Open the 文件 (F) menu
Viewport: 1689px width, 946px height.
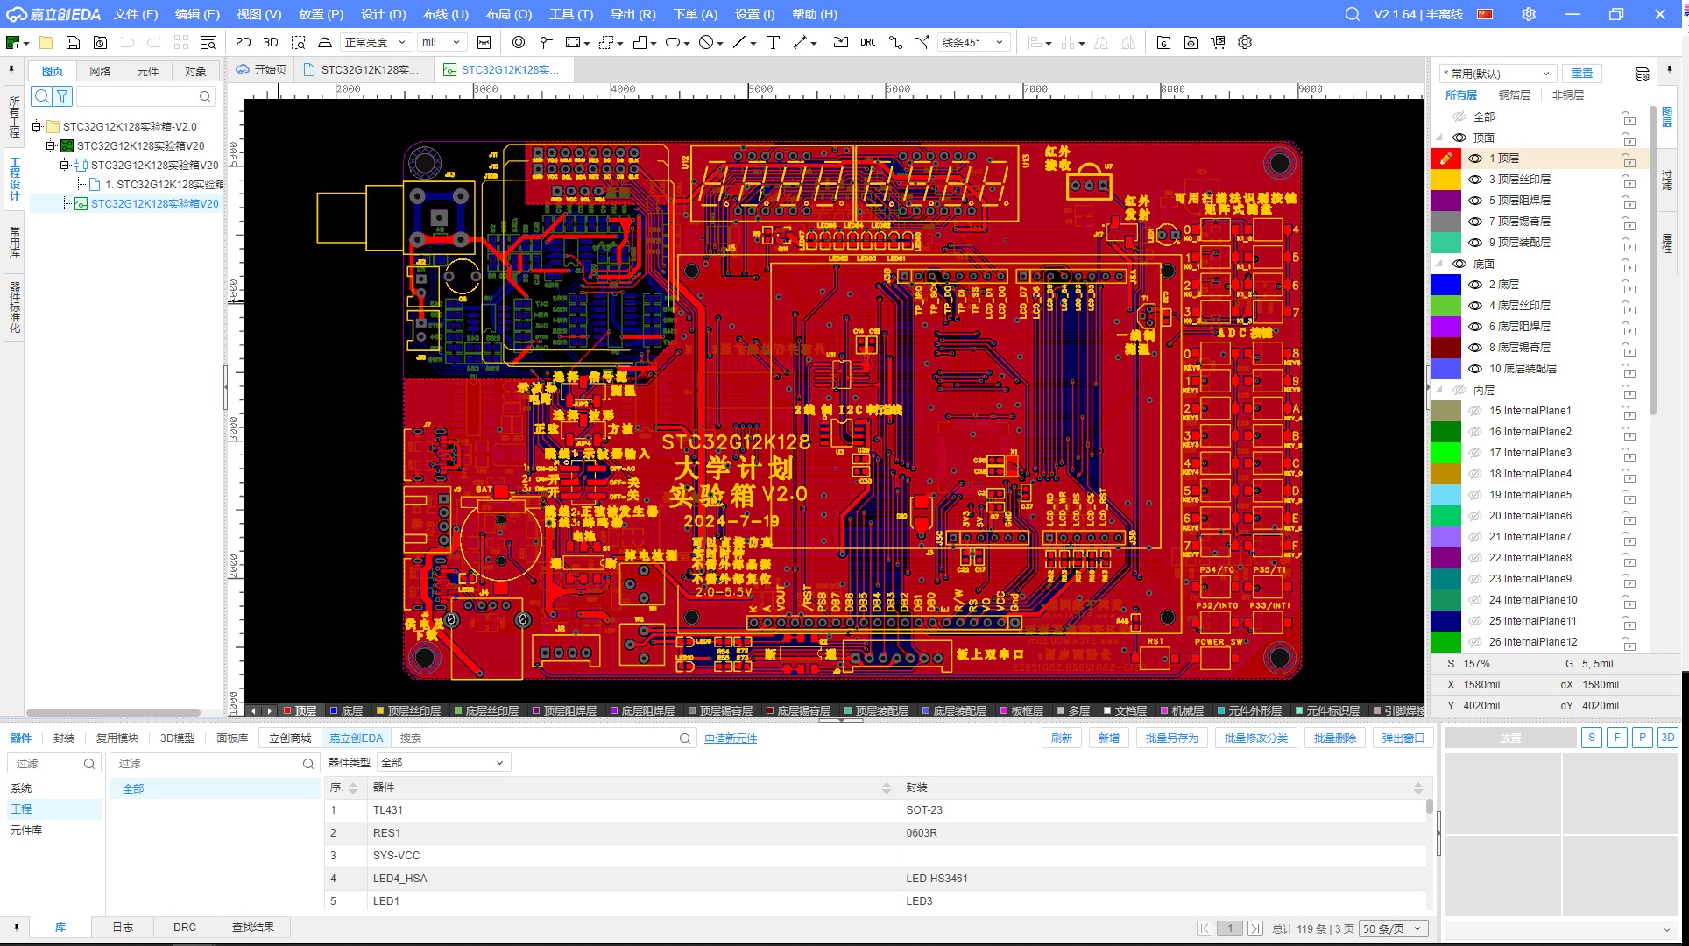pyautogui.click(x=136, y=14)
